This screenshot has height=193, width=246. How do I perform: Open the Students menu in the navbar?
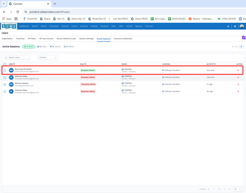click(x=104, y=26)
